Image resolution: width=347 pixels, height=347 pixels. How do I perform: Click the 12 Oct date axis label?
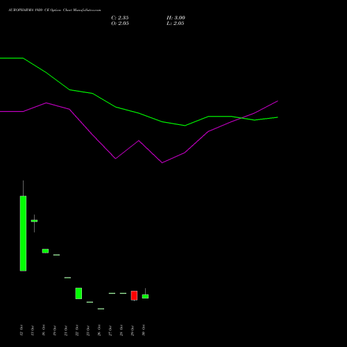tap(22, 330)
